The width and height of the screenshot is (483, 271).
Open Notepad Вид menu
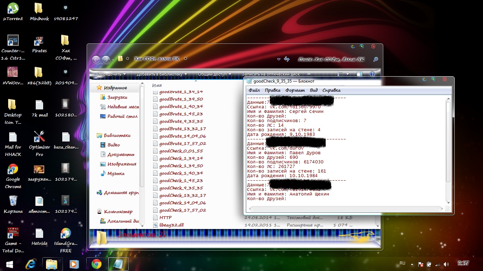click(x=314, y=90)
